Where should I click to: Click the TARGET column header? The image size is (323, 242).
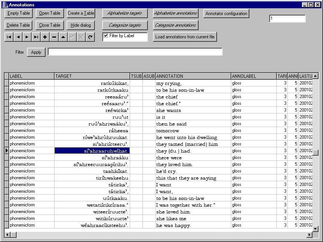tap(92, 76)
